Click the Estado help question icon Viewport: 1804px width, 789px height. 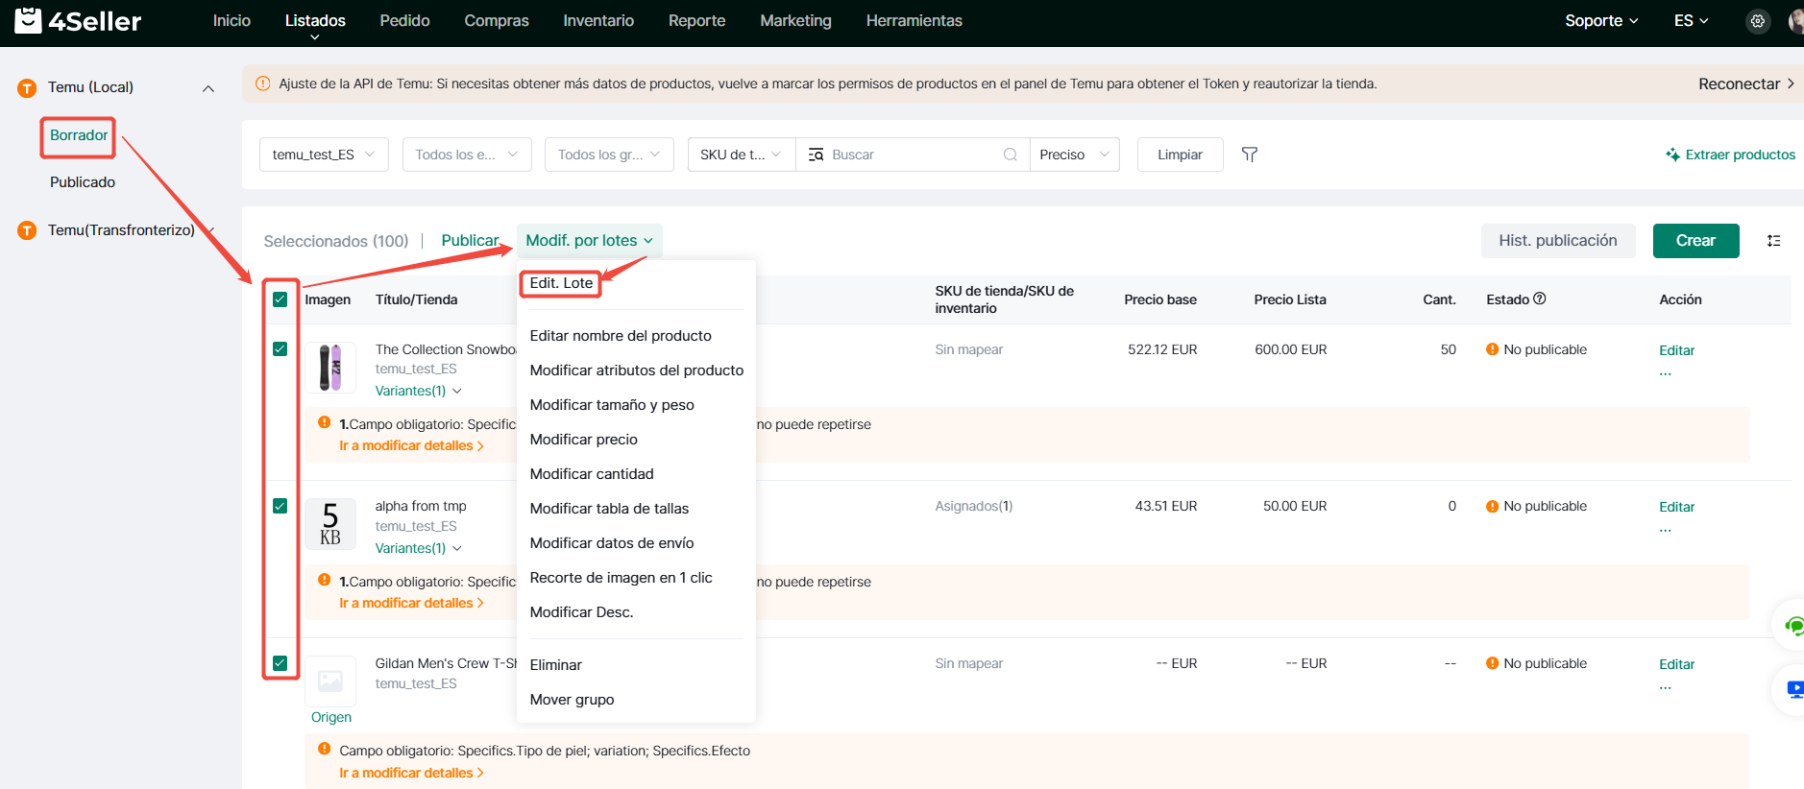1540,299
